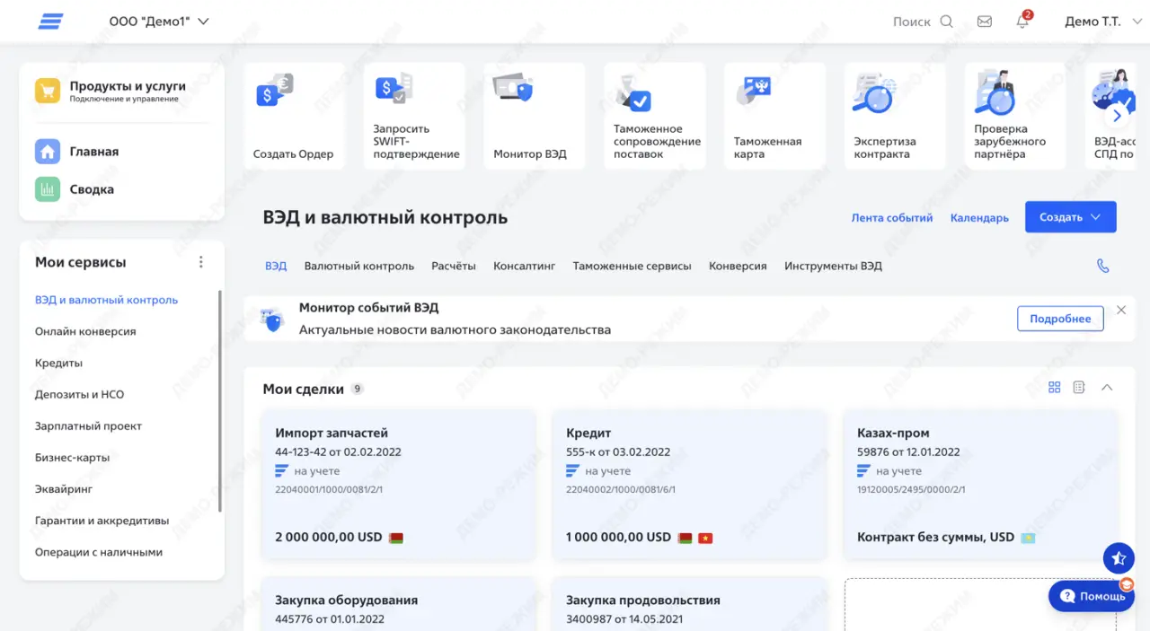This screenshot has height=631, width=1150.
Task: Open the Лента событий link
Action: [891, 217]
